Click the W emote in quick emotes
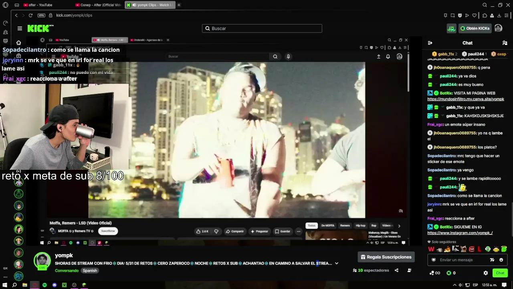Viewport: 513px width, 289px height. pyautogui.click(x=431, y=249)
